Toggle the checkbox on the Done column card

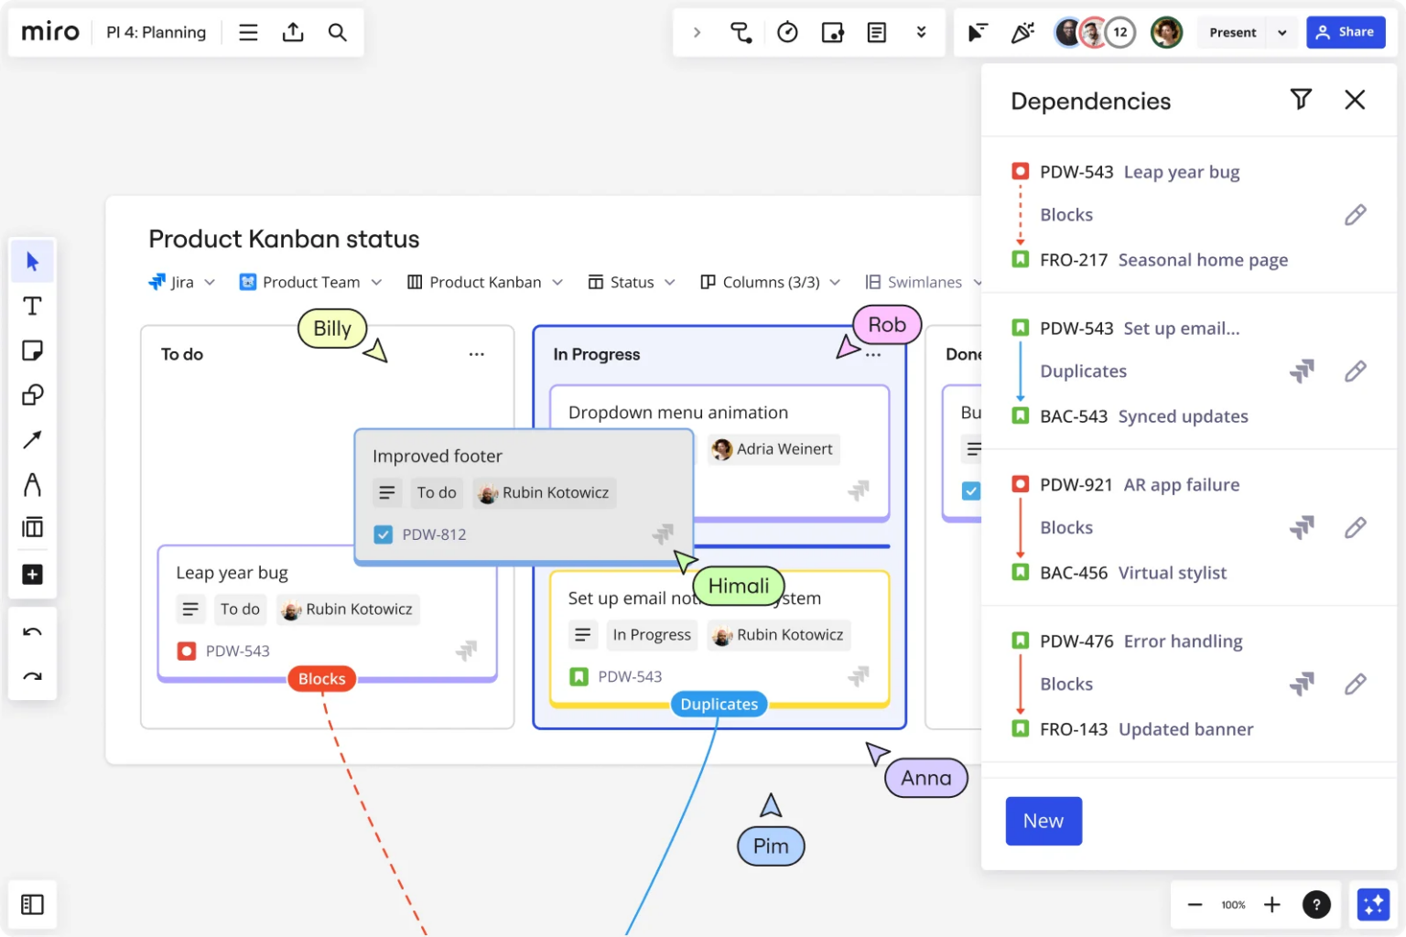pos(971,491)
